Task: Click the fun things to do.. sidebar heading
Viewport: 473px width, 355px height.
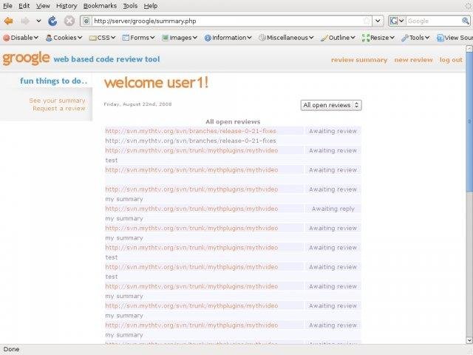Action: pos(54,81)
